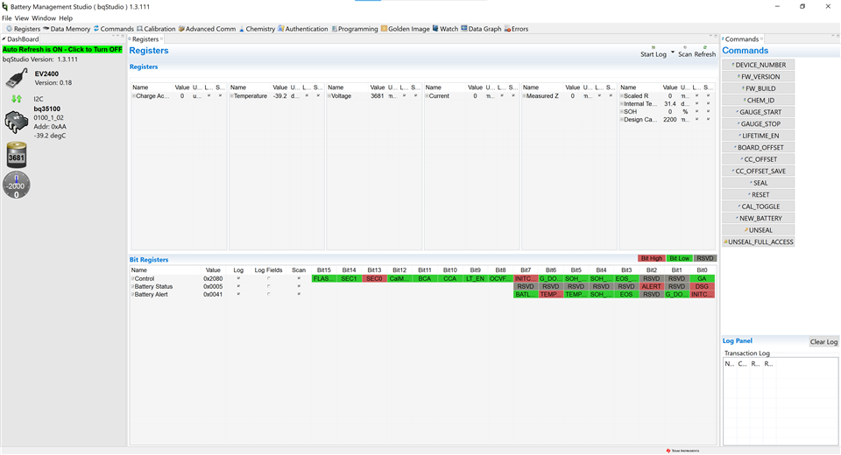Expand the Battery Status bit register row
This screenshot has height=455, width=841.
tap(133, 287)
